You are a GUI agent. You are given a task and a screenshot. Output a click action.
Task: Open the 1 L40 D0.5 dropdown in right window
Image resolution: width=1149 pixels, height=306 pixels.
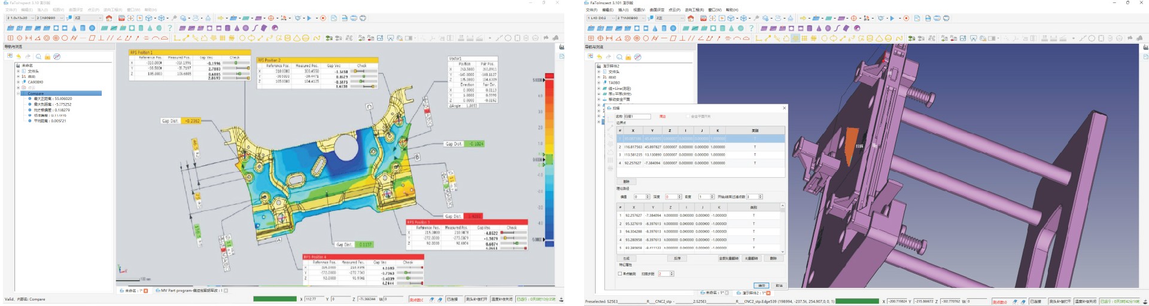[x=601, y=18]
